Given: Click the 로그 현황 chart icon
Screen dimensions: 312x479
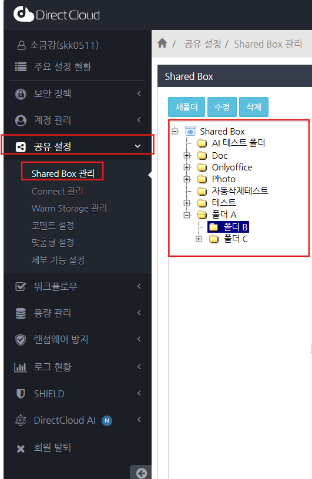Looking at the screenshot, I should (x=21, y=367).
